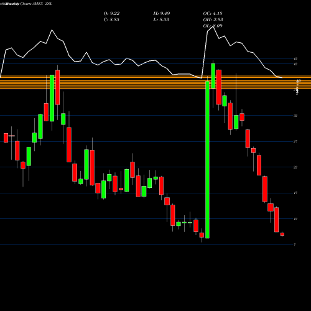Select the tallest green candlestick

[207, 160]
